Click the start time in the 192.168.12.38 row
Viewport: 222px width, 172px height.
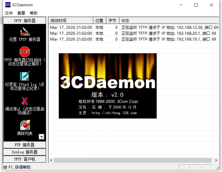pyautogui.click(x=71, y=27)
